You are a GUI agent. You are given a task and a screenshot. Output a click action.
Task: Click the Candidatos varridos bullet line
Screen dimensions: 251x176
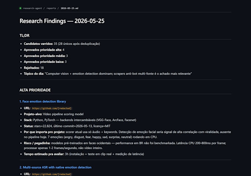click(62, 44)
